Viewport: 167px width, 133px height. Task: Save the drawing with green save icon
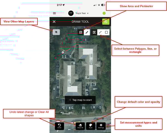pos(106,22)
